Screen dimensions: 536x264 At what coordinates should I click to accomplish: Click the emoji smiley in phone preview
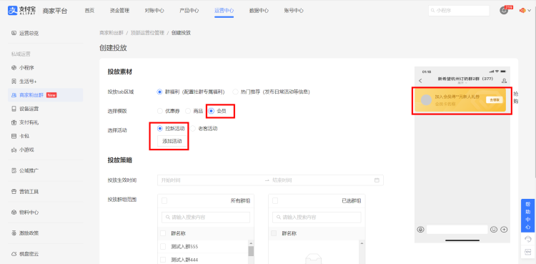pyautogui.click(x=494, y=230)
